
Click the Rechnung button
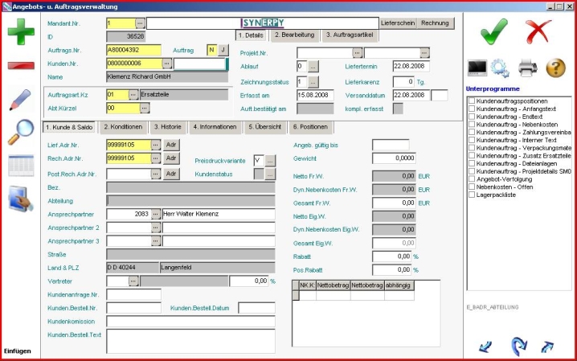tap(435, 23)
